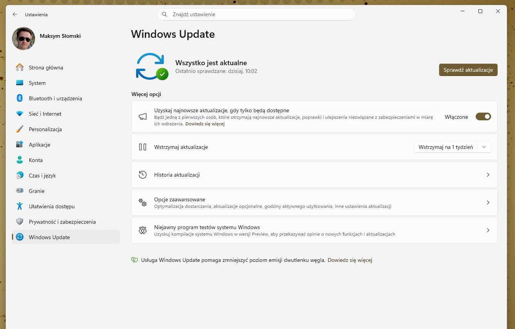Click the Więcej opcji section label
This screenshot has width=515, height=329.
(146, 94)
